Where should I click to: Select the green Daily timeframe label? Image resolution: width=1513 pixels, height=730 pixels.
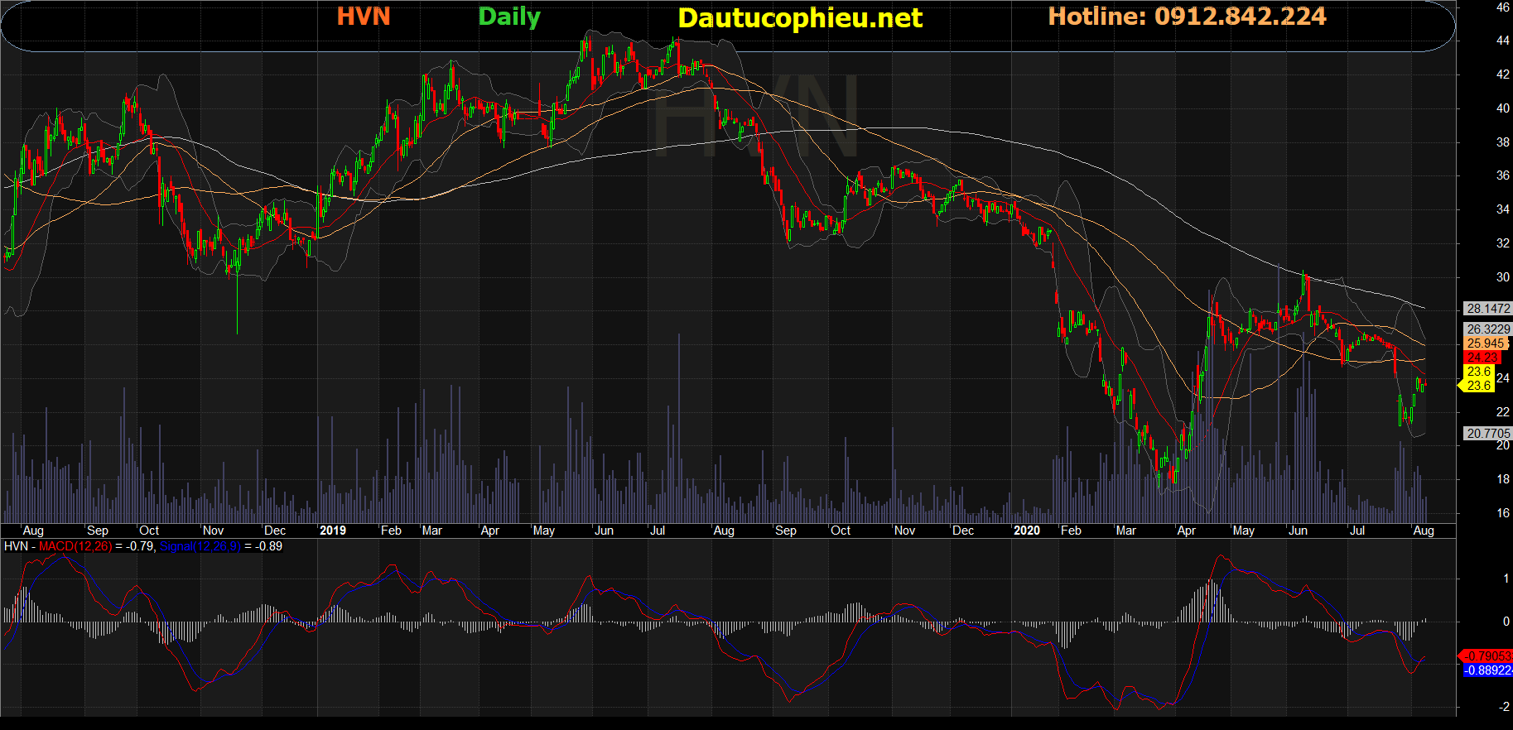click(508, 17)
